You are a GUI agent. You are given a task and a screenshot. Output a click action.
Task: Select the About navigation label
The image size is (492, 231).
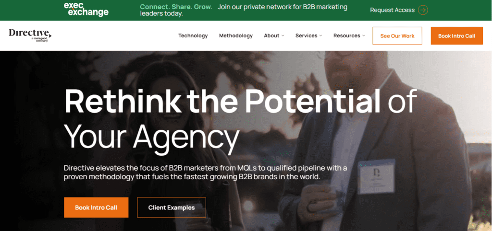point(271,35)
